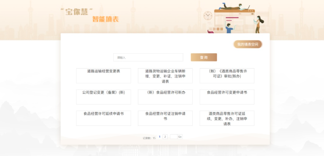Open 公司登记变更（备案）(新) card

[x=104, y=97]
